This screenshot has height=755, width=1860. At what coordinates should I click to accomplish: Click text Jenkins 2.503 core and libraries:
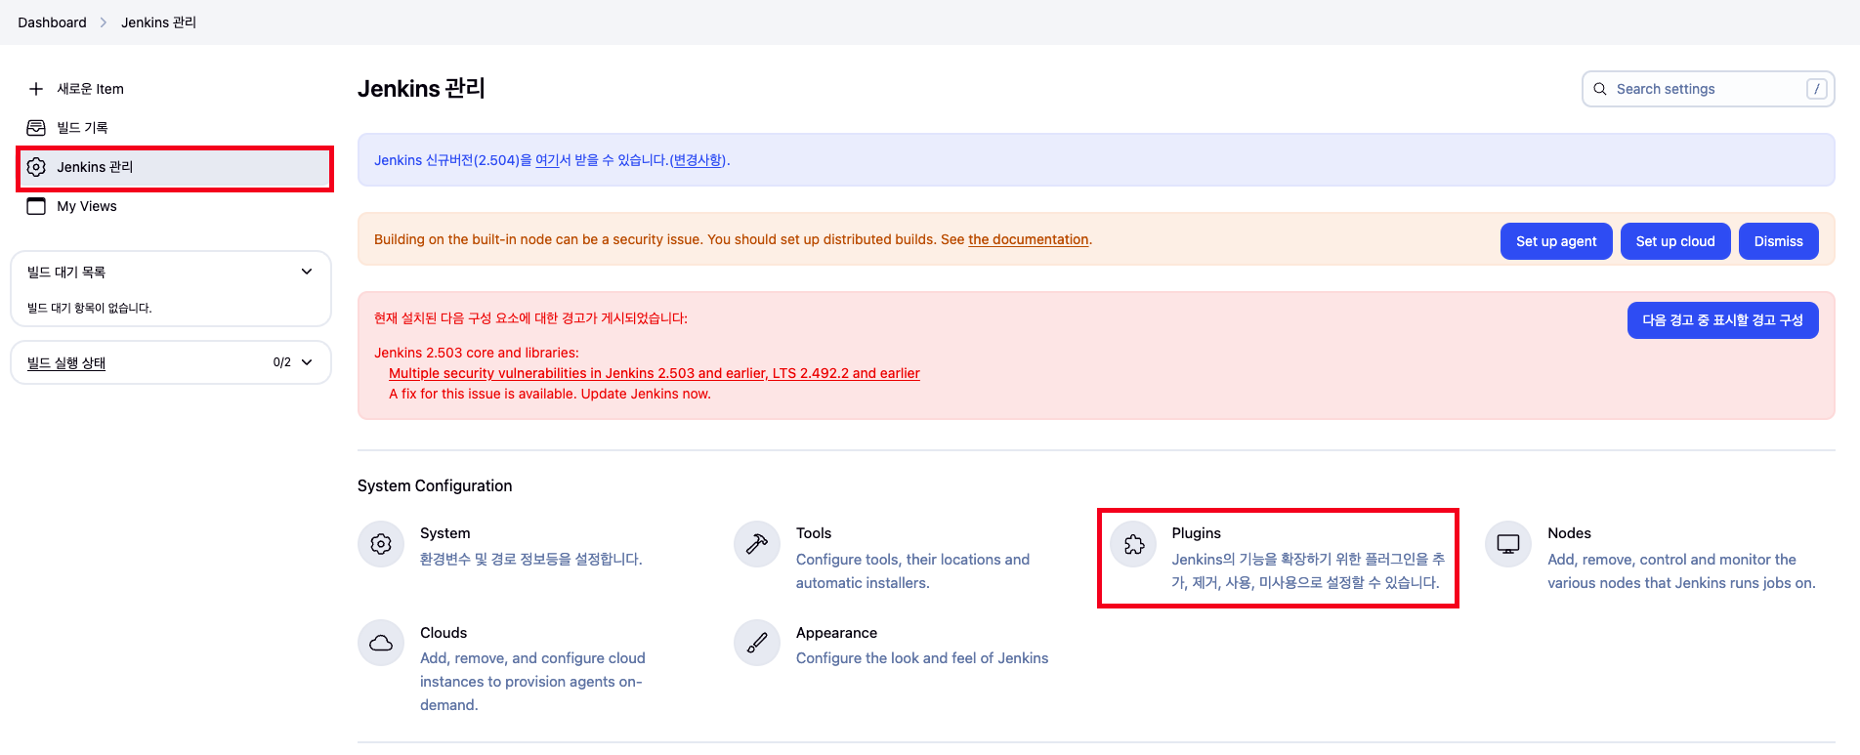(477, 353)
